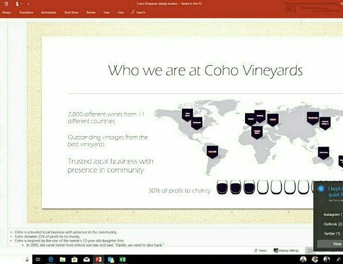
Task: Open Excel from the taskbar
Action: [x=123, y=259]
